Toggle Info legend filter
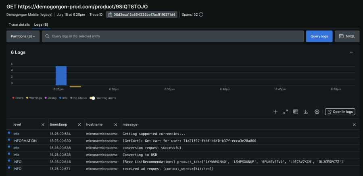363x176 pixels. click(x=63, y=98)
